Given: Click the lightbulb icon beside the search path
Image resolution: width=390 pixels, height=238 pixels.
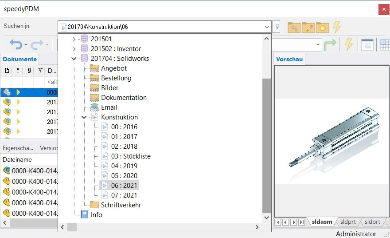Looking at the screenshot, I should (278, 27).
